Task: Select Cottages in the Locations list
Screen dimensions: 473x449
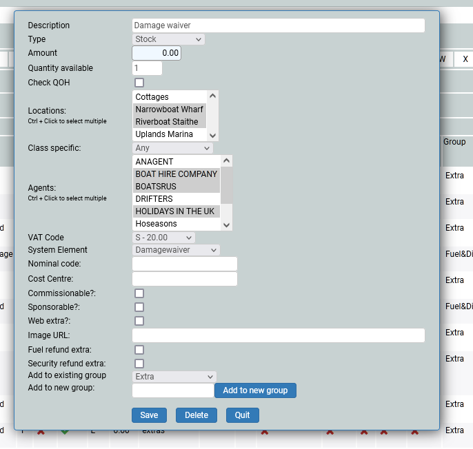Action: 169,97
